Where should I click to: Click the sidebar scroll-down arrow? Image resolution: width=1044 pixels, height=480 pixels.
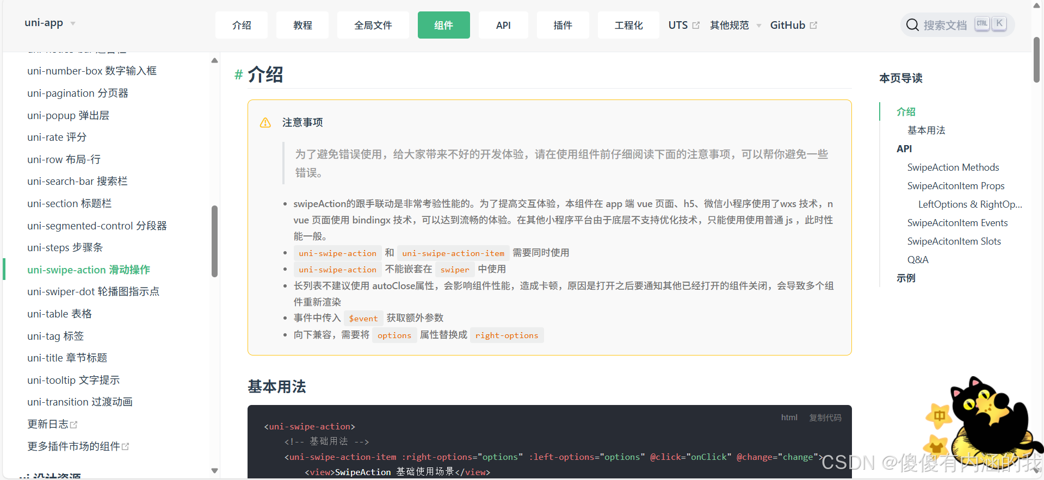(214, 471)
